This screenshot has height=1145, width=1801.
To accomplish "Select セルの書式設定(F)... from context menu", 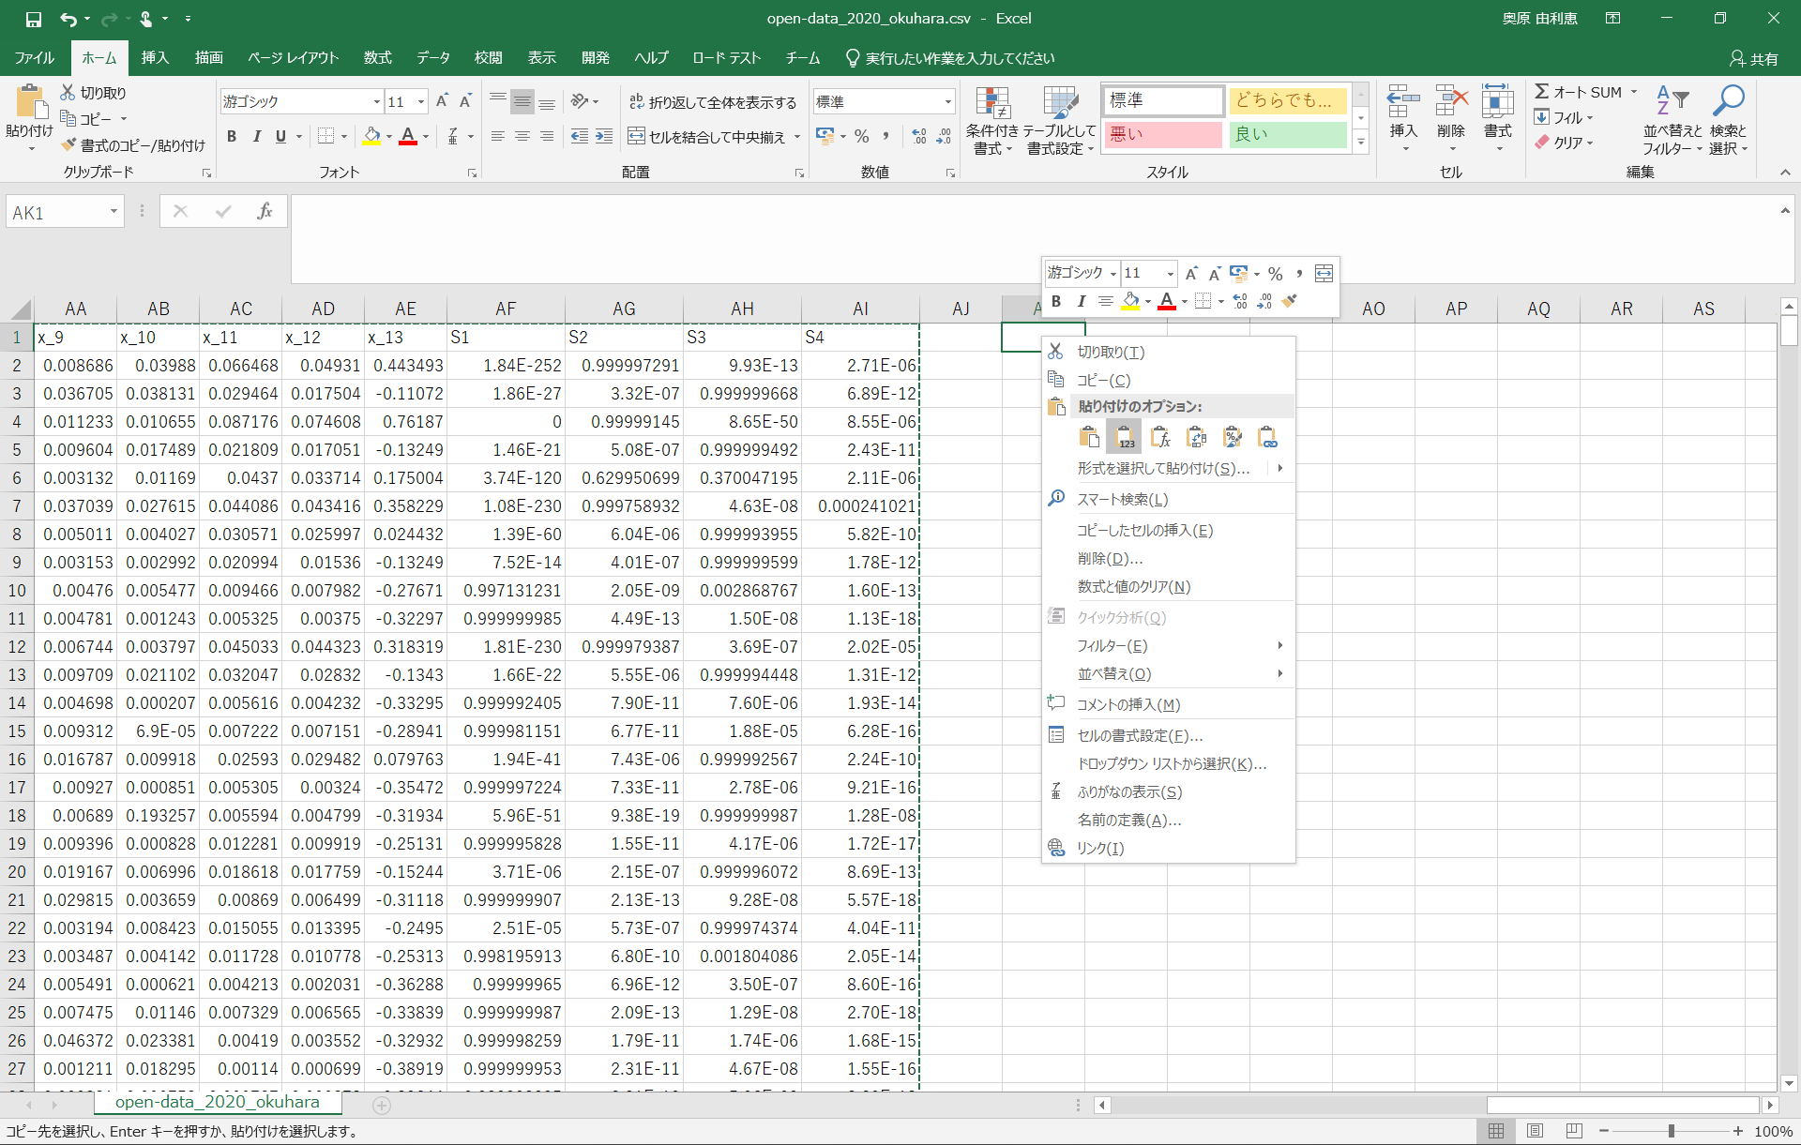I will click(x=1139, y=735).
